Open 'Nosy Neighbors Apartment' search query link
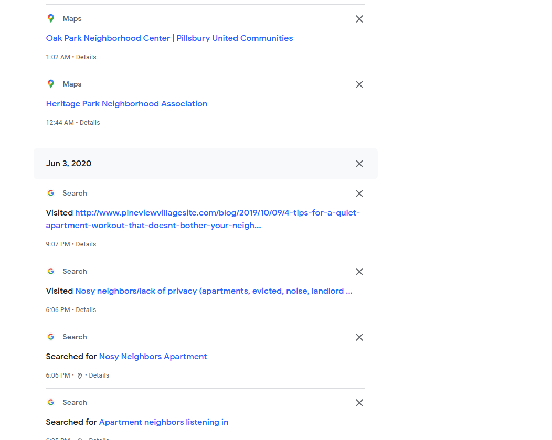The height and width of the screenshot is (440, 552). tap(153, 357)
